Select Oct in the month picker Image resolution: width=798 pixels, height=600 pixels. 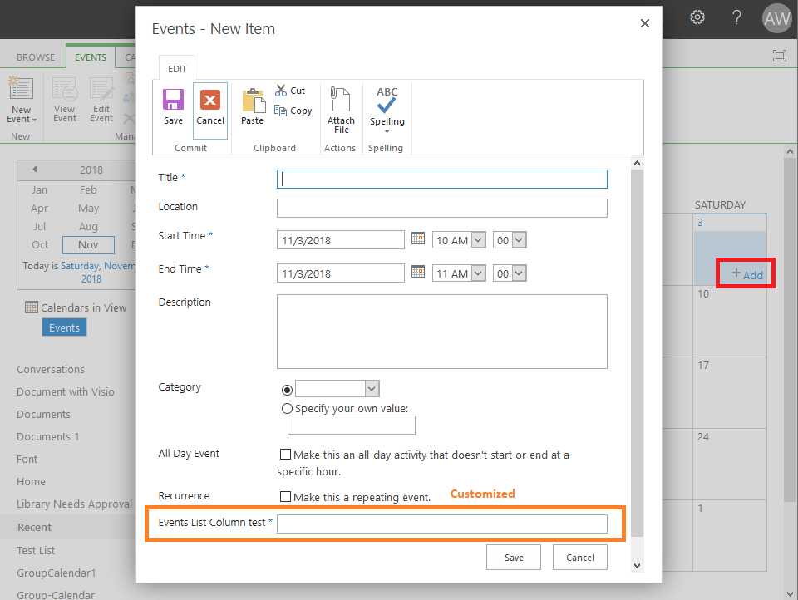point(40,245)
